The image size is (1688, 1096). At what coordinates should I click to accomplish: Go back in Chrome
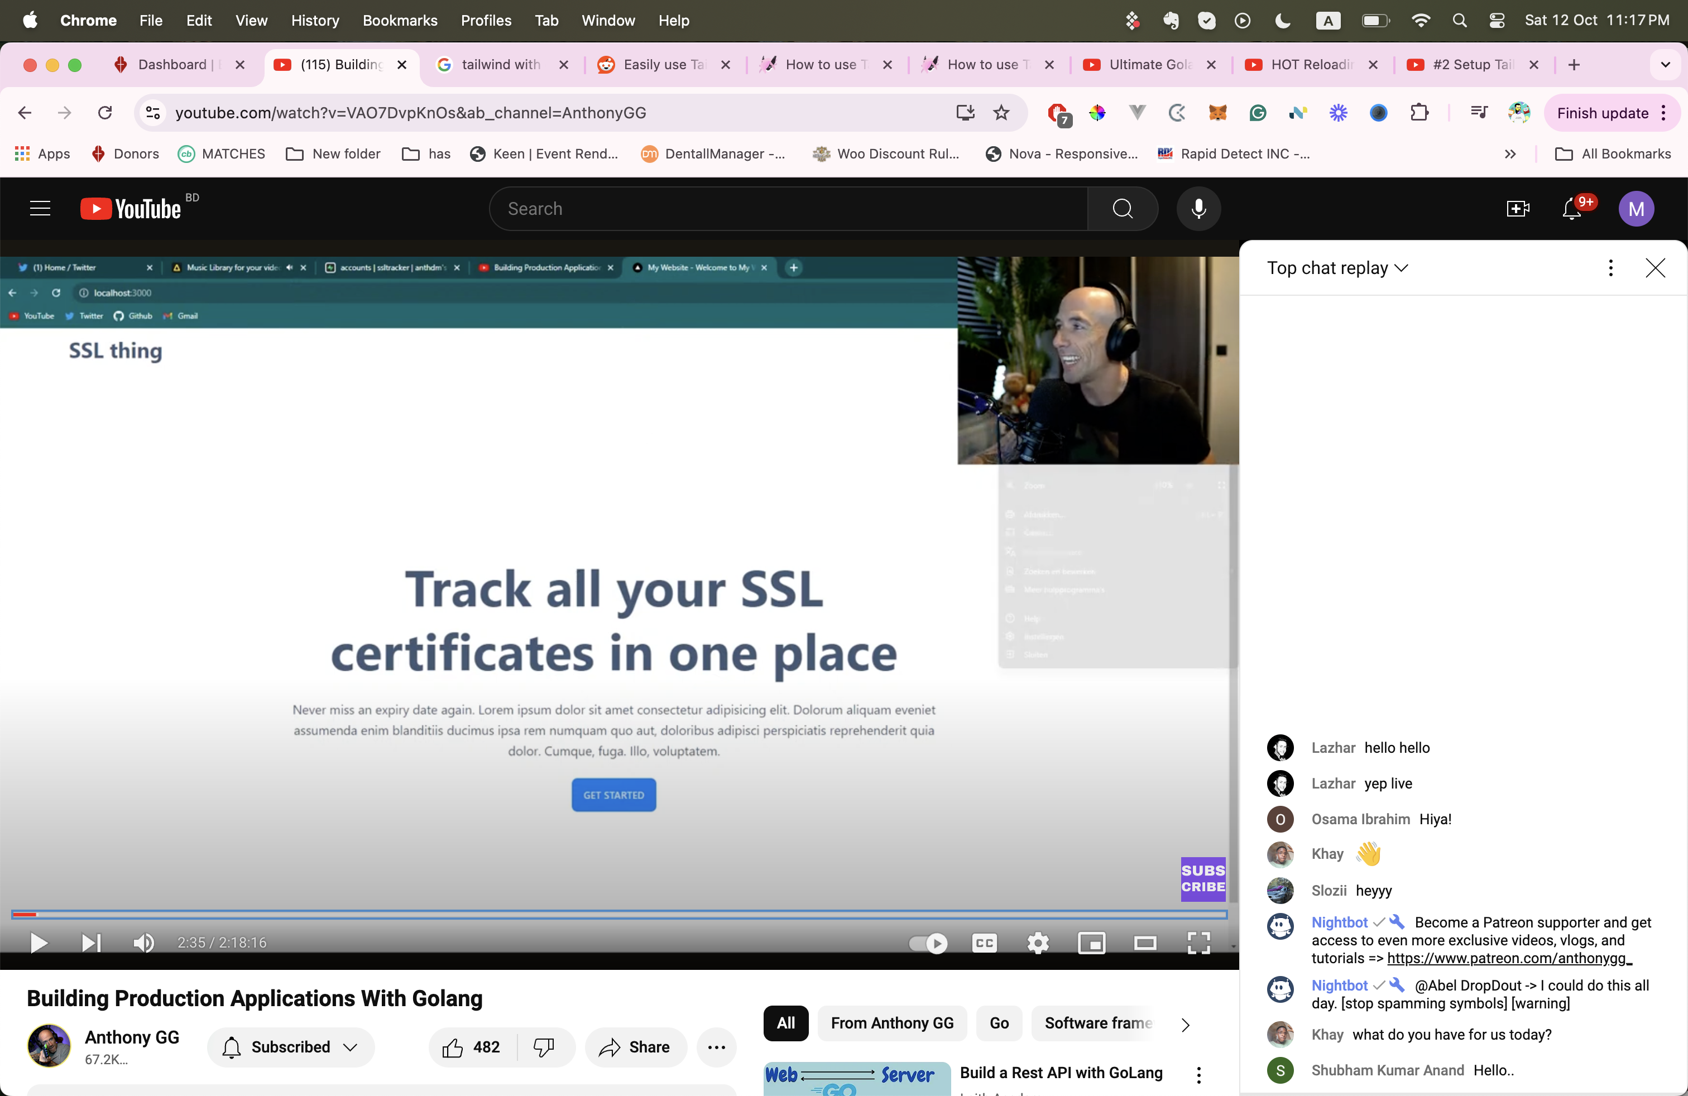click(25, 113)
